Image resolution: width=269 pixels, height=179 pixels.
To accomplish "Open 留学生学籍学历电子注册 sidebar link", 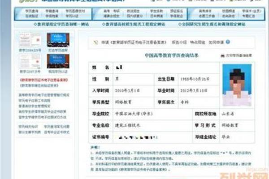I will click(43, 117).
